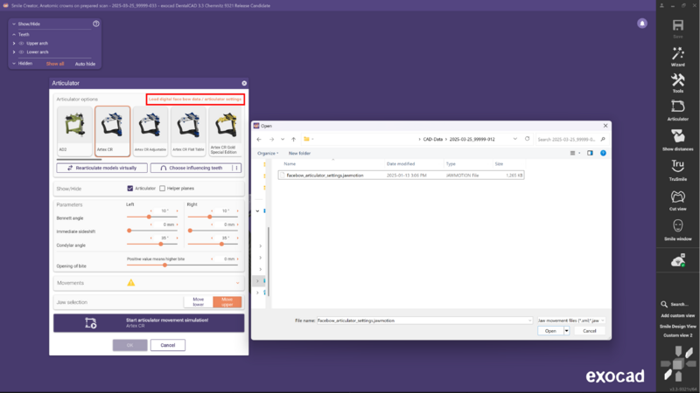
Task: Open Organize menu in Open dialog
Action: (268, 154)
